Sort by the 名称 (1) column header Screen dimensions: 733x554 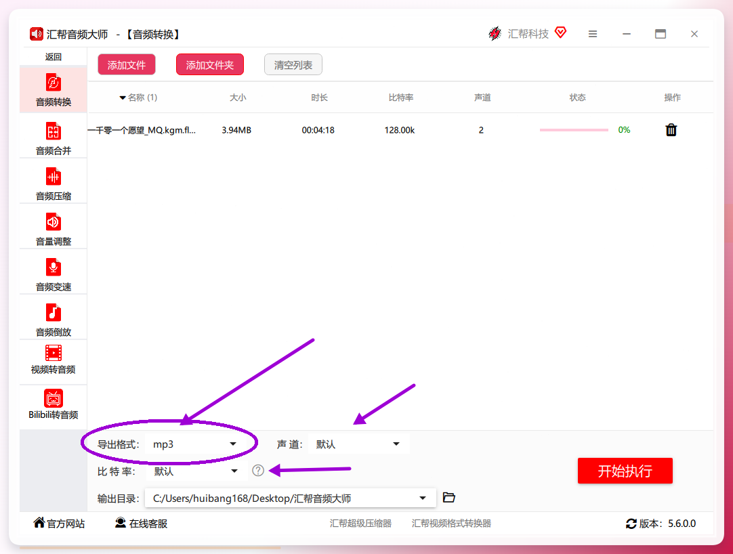point(138,98)
